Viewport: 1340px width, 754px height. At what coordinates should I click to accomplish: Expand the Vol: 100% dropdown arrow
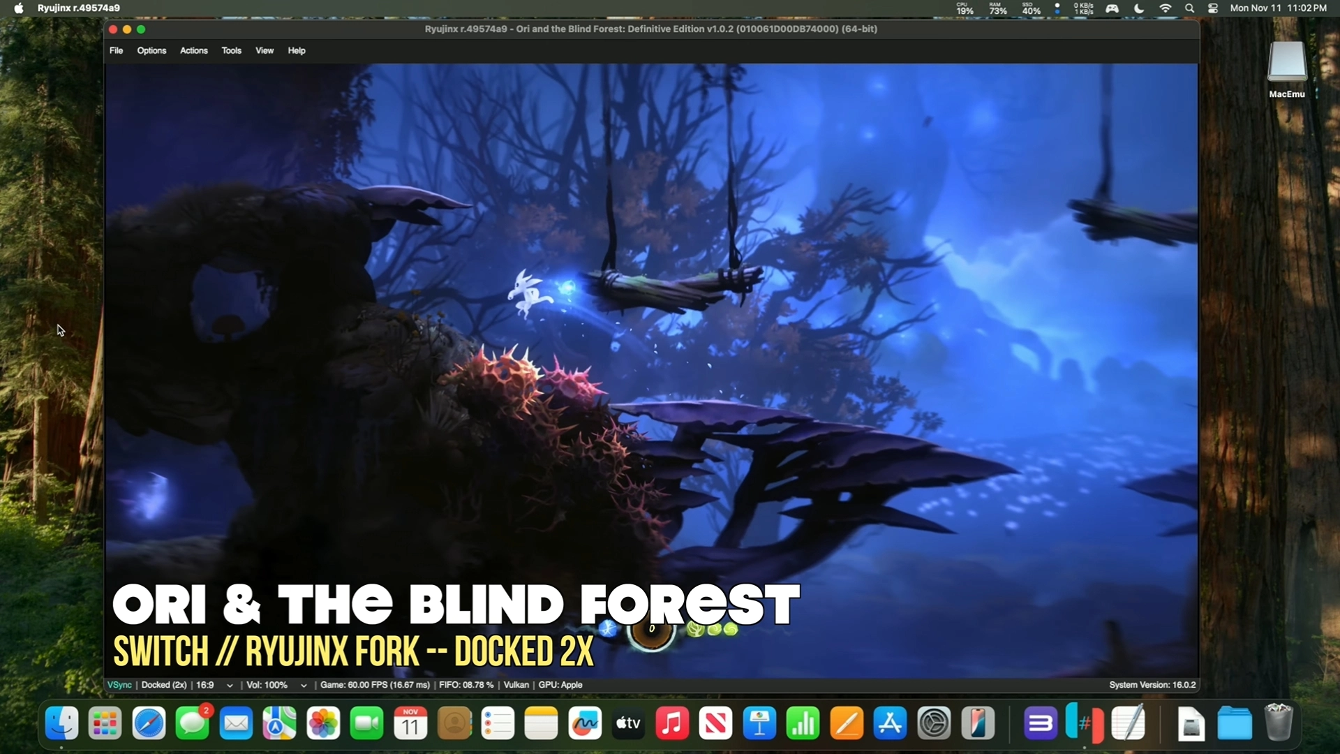coord(304,686)
